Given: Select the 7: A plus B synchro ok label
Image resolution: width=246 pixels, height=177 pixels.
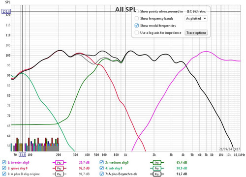Looking at the screenshot, I should click(x=121, y=174).
